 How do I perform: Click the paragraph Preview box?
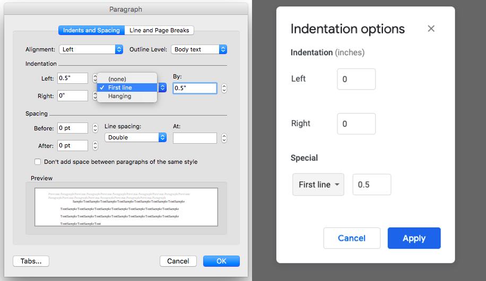126,207
